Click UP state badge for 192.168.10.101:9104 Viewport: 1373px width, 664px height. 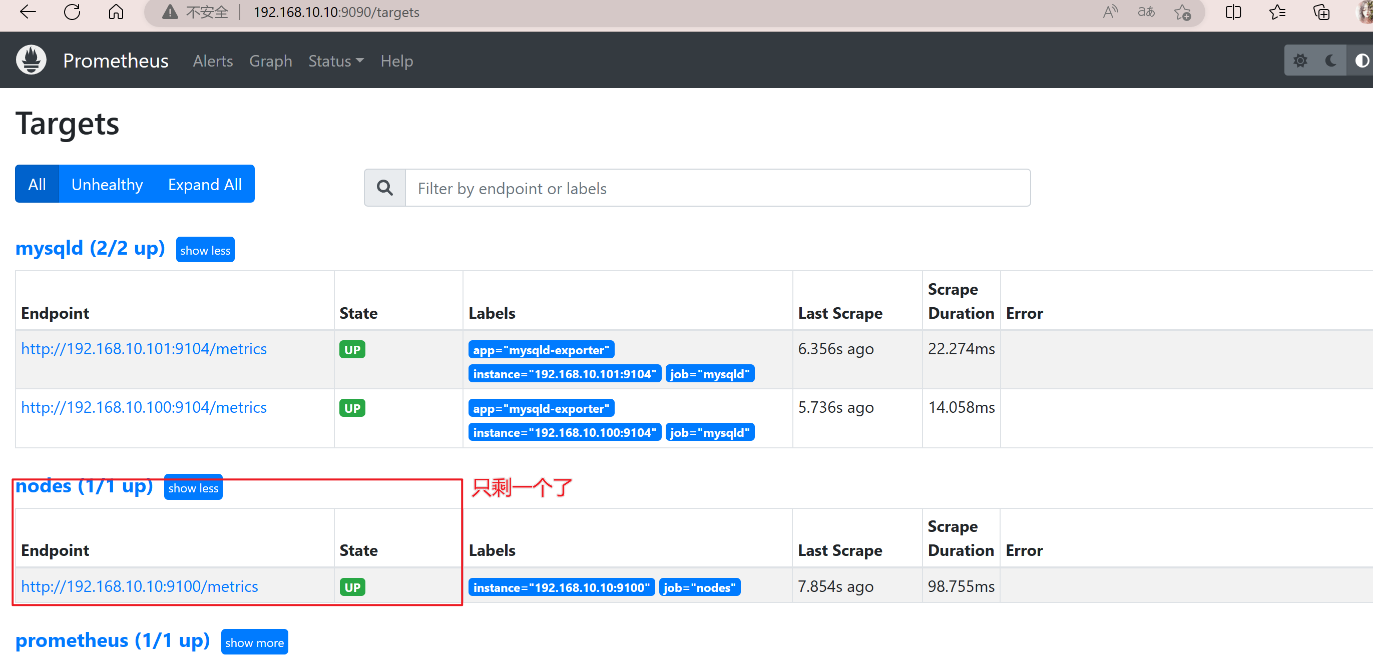tap(352, 350)
